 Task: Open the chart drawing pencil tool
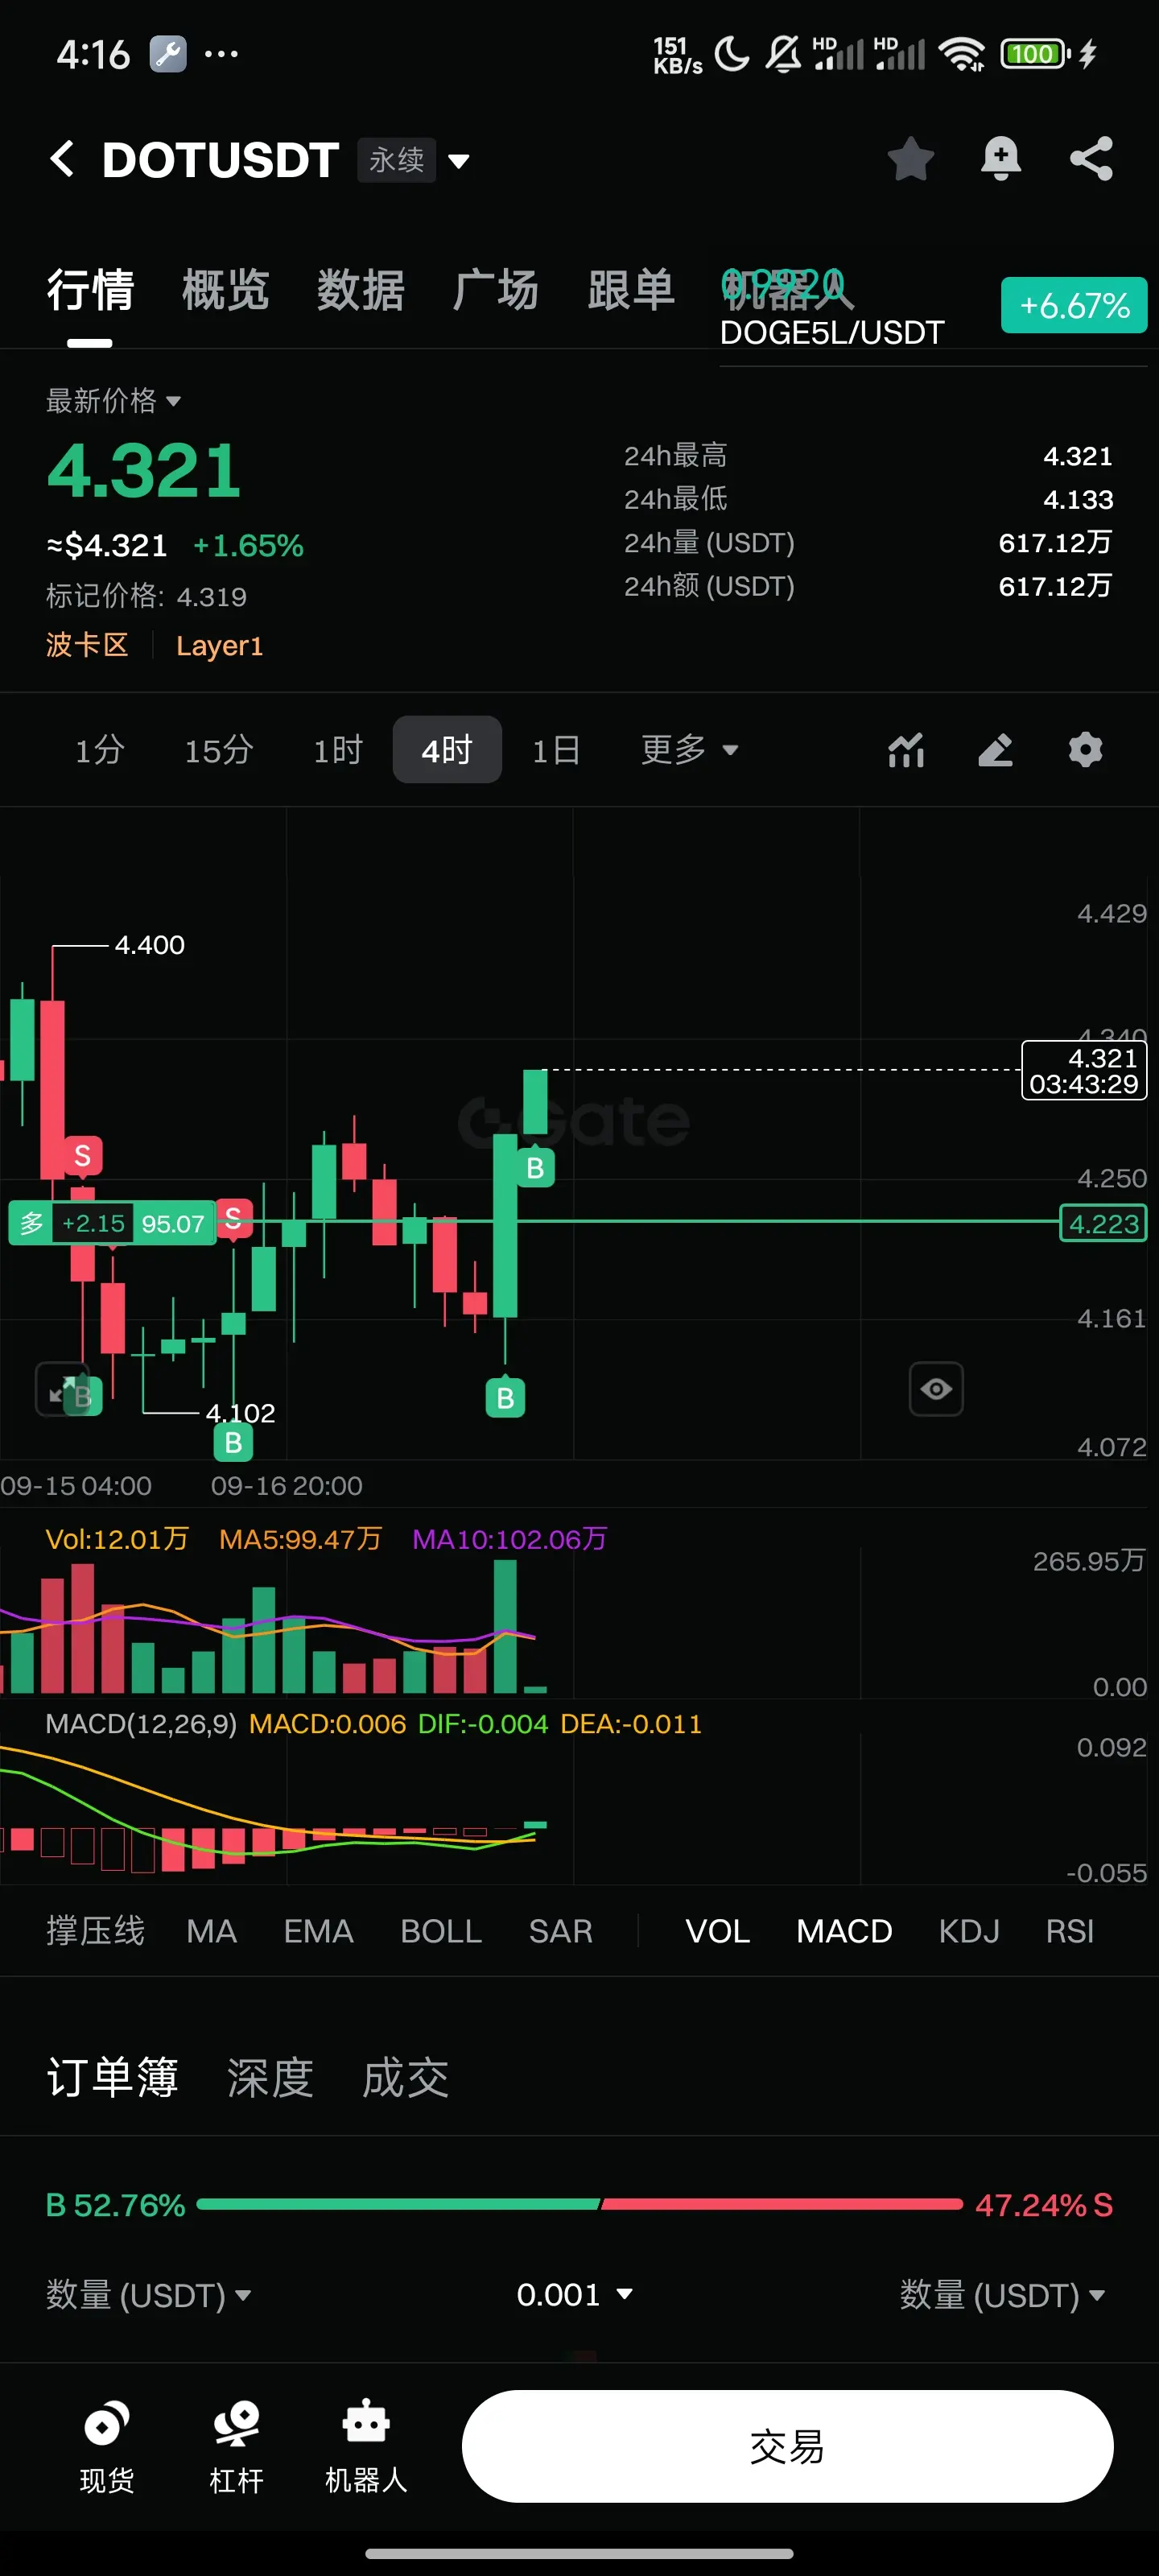click(x=995, y=750)
